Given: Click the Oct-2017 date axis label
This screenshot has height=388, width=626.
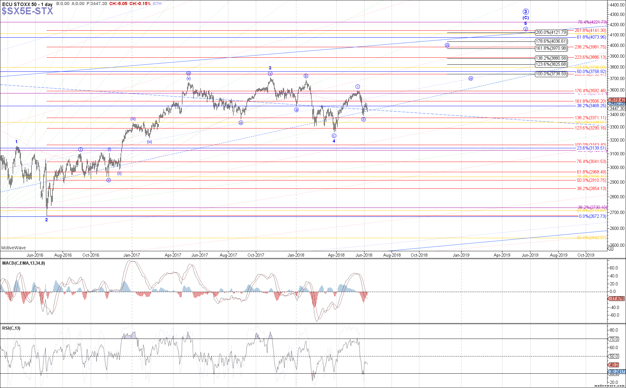Looking at the screenshot, I should pyautogui.click(x=256, y=255).
